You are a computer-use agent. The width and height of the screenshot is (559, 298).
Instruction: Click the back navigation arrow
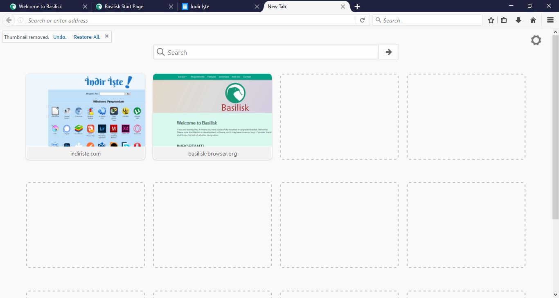[8, 20]
